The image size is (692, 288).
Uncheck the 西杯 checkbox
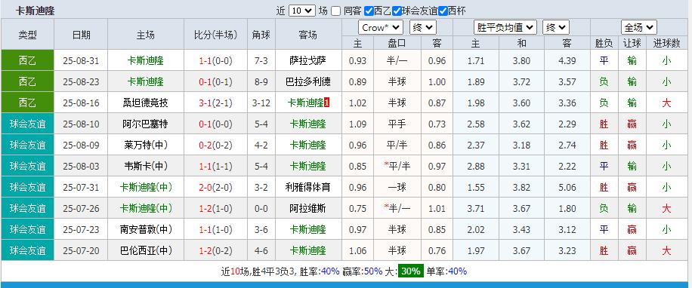(443, 11)
